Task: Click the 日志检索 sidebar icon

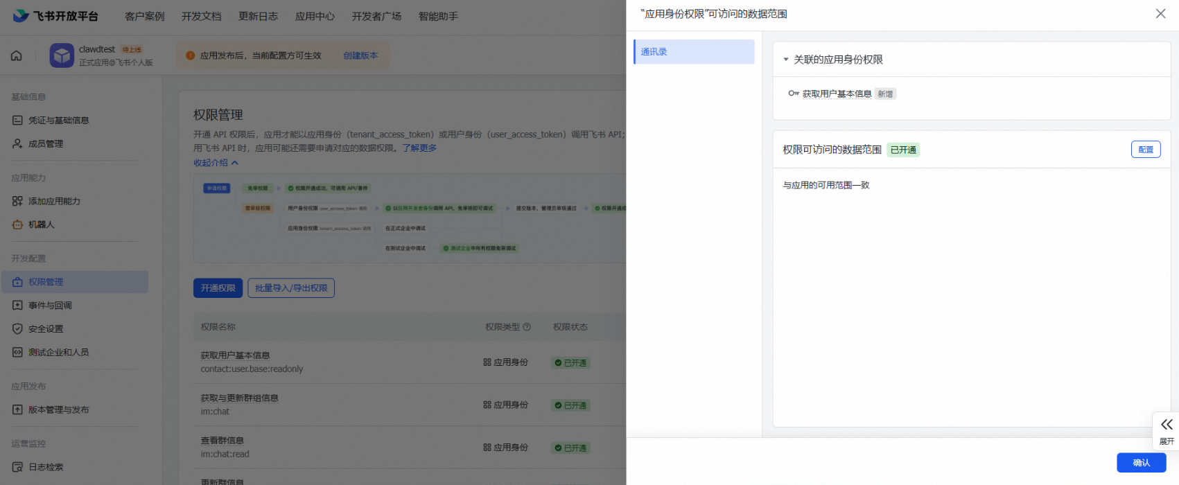Action: [17, 468]
